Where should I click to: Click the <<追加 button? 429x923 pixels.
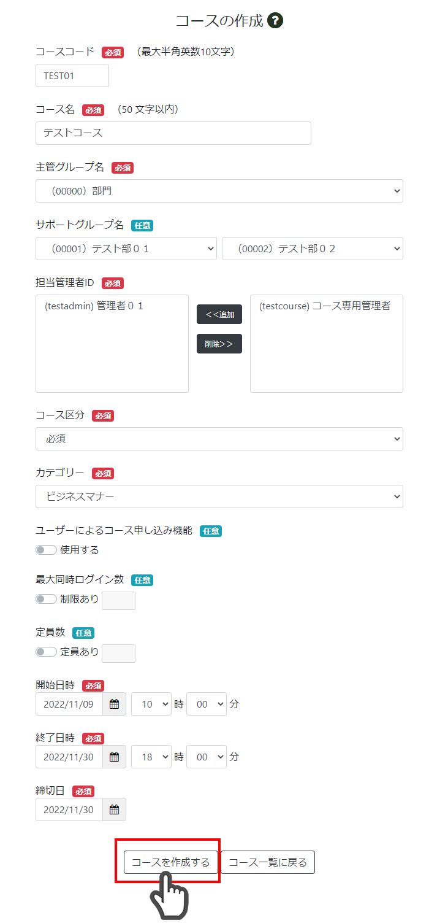click(219, 314)
